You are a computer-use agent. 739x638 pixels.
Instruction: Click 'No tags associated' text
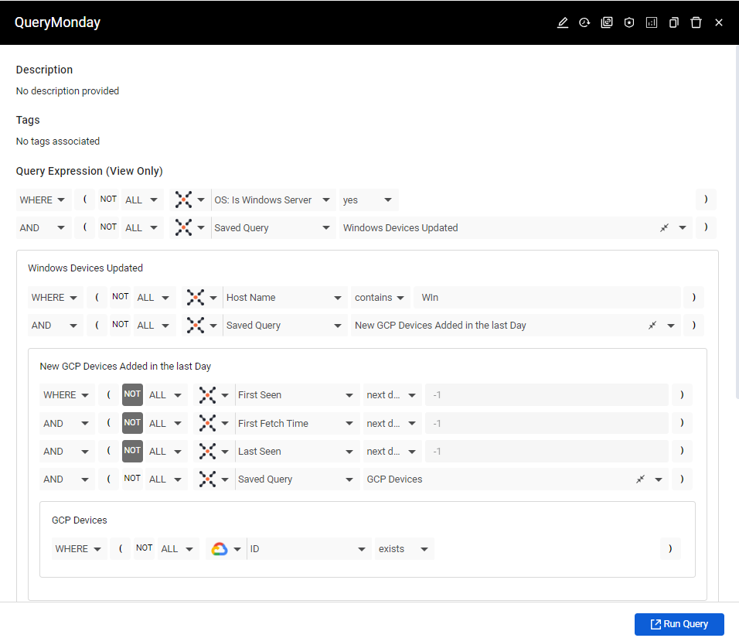tap(58, 142)
